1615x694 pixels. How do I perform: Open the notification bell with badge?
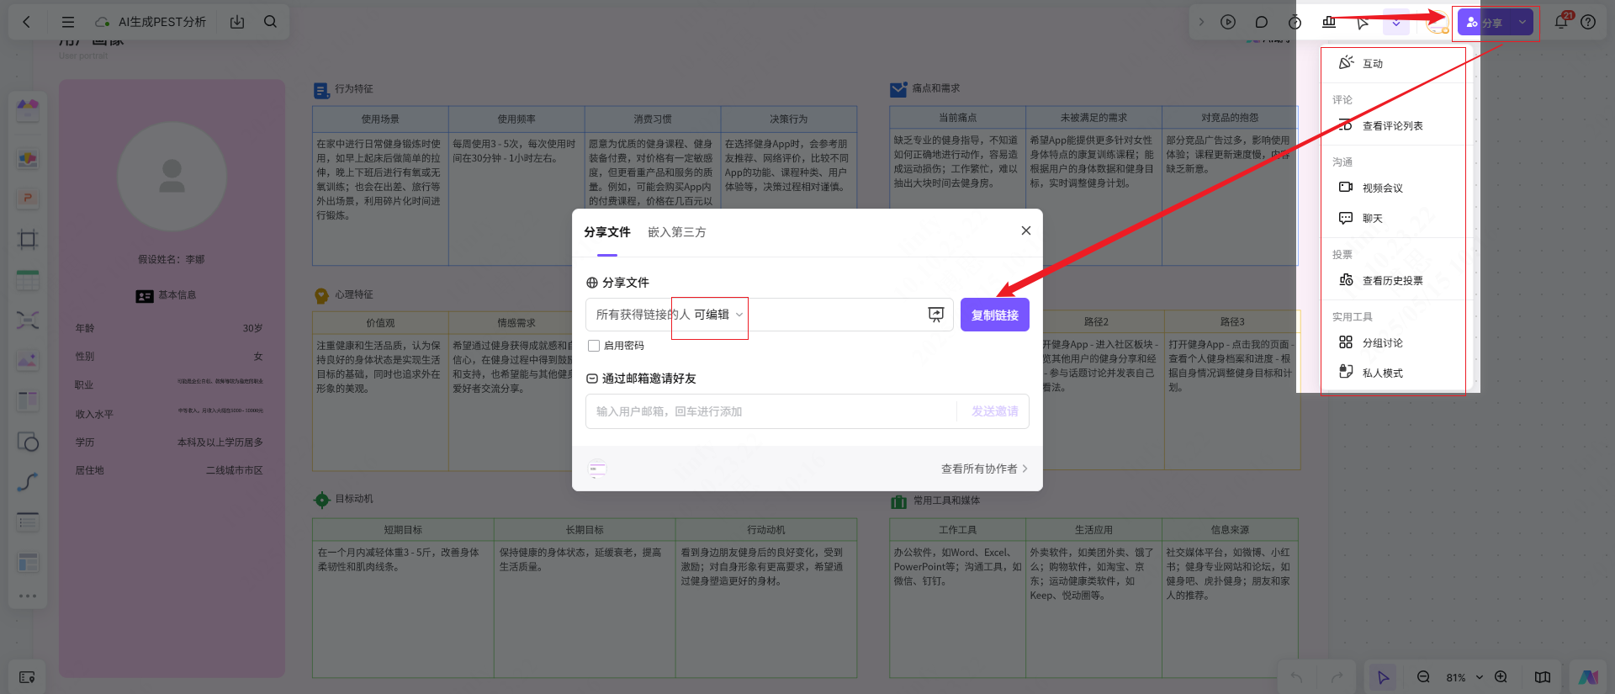(x=1562, y=21)
